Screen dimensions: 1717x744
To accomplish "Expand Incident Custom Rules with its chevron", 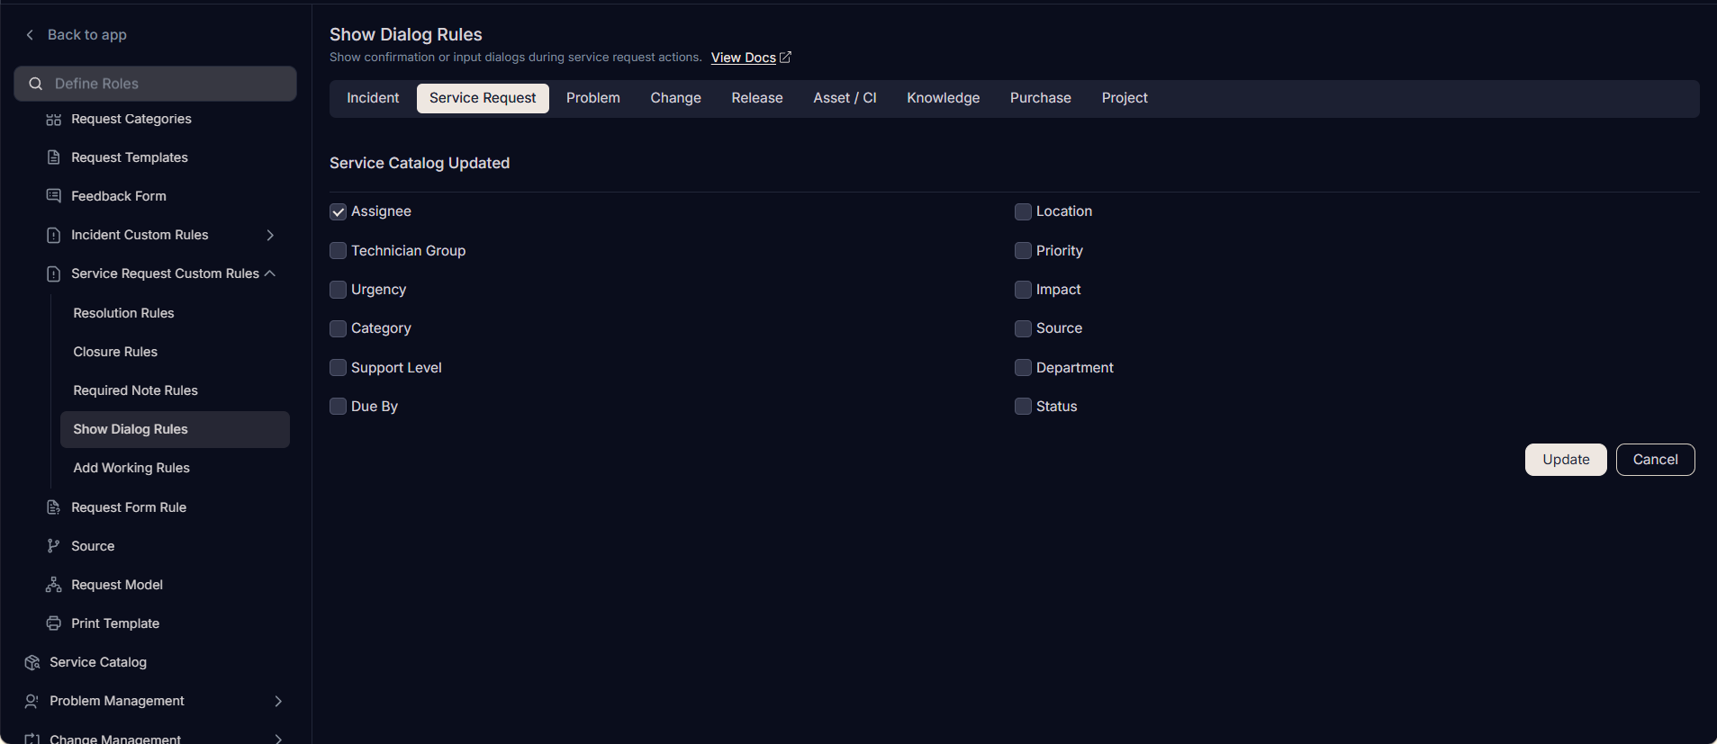I will point(270,235).
